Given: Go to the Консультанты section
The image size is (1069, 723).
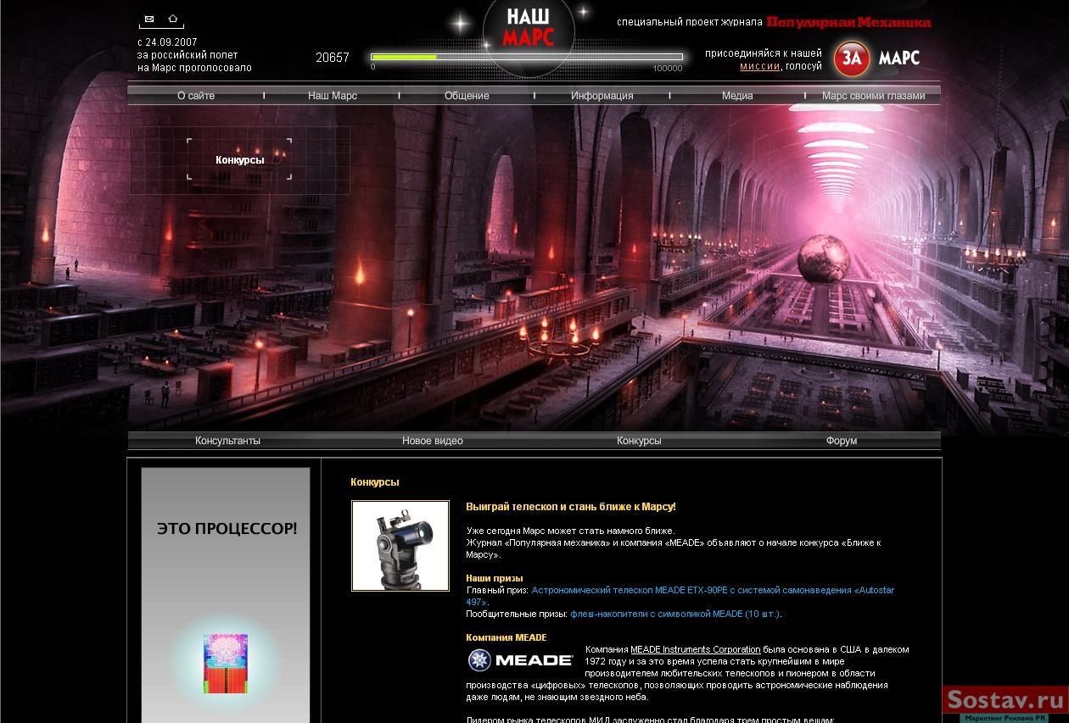Looking at the screenshot, I should 228,441.
